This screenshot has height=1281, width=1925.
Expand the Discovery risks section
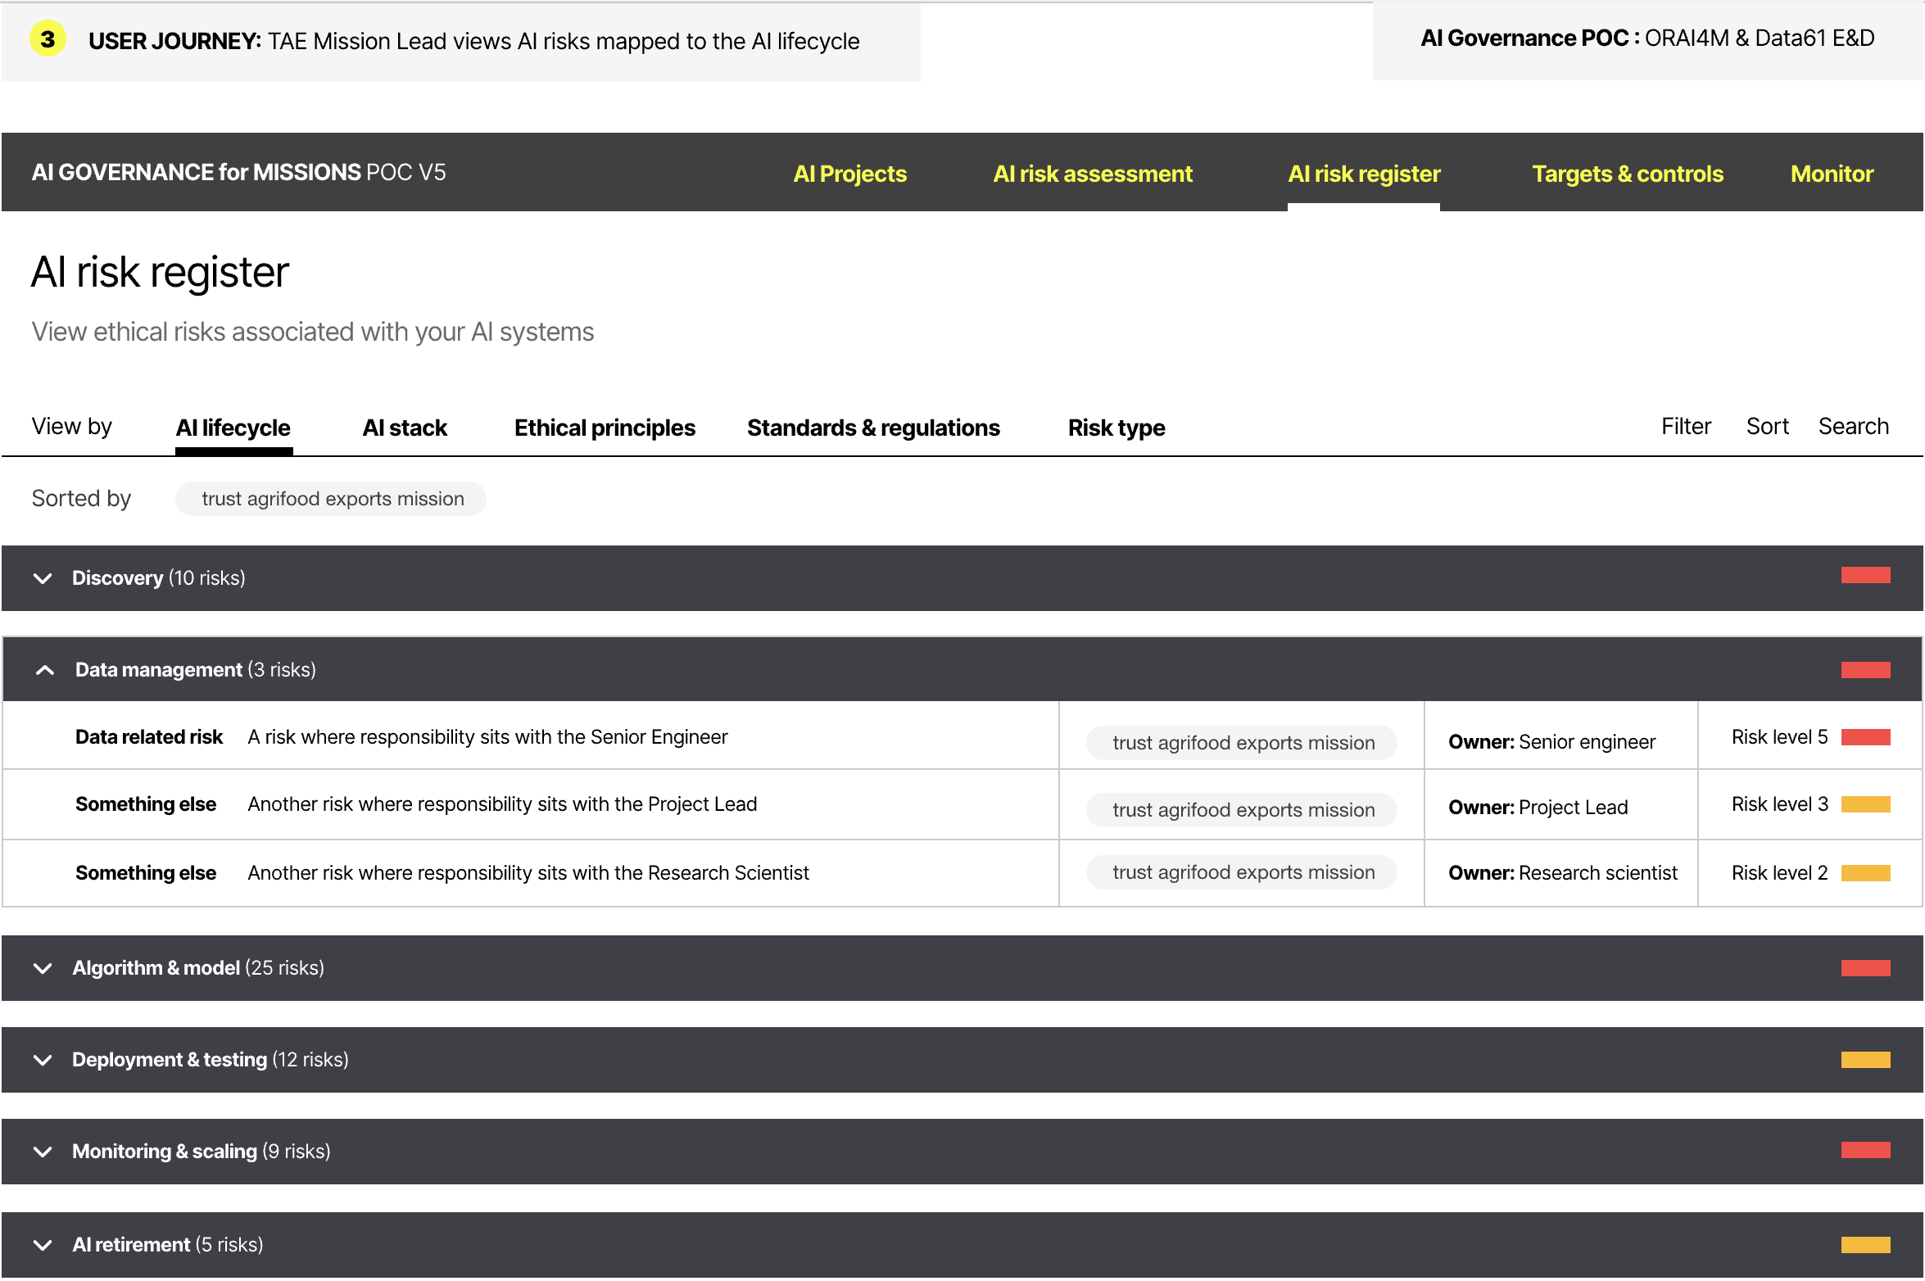pos(43,578)
